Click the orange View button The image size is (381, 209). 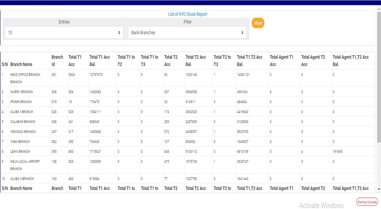coord(258,23)
